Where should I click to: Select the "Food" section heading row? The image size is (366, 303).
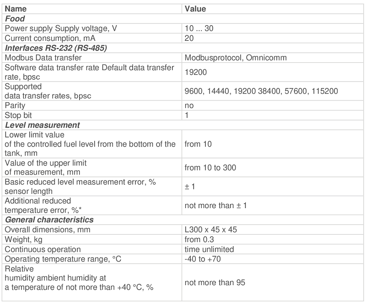[15, 19]
